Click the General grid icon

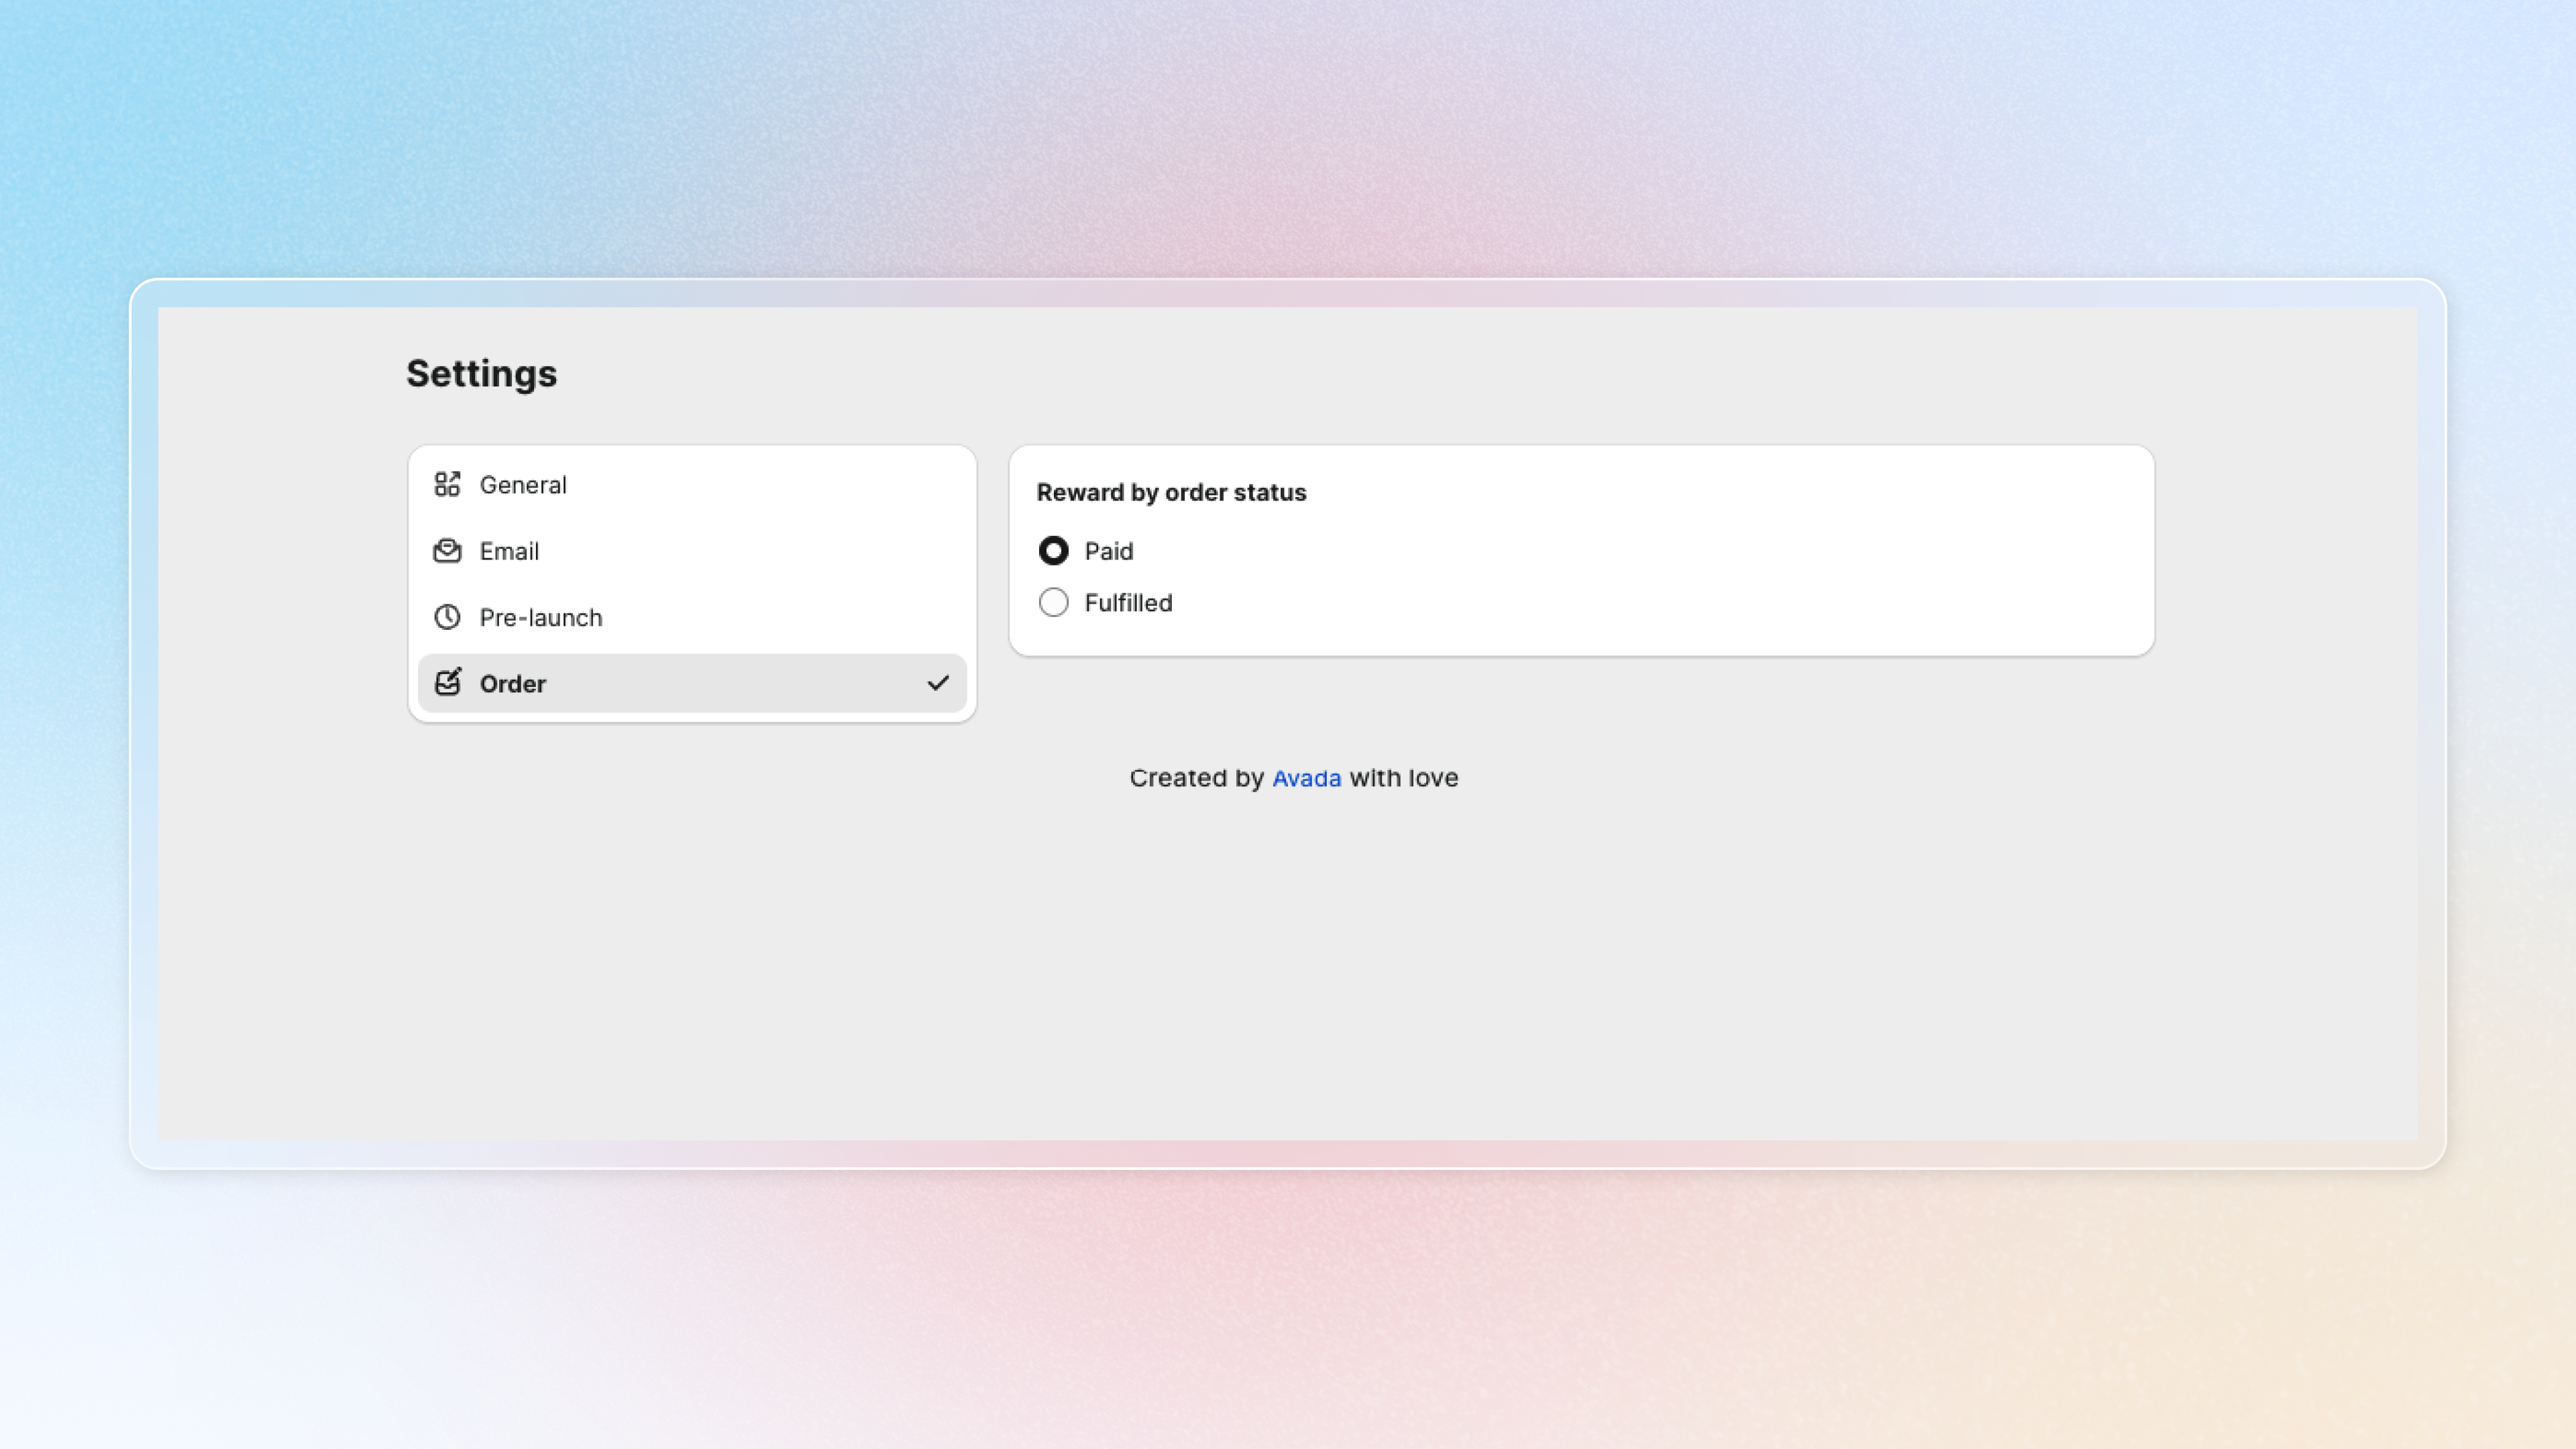click(447, 485)
